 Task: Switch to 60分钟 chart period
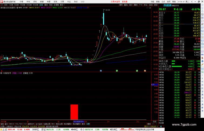35,5
